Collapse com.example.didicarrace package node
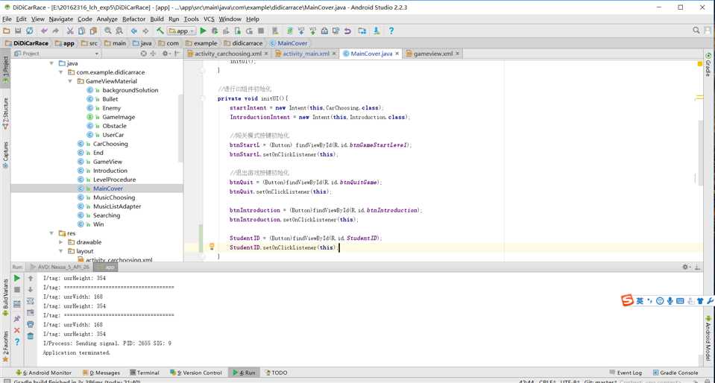715x383 pixels. click(60, 72)
